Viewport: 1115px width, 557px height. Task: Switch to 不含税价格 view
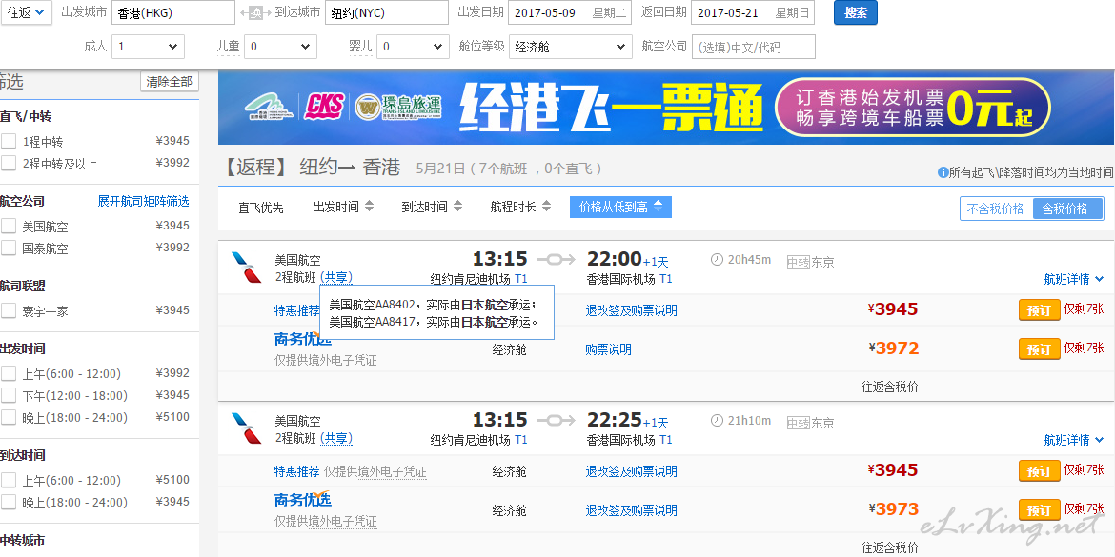click(996, 209)
